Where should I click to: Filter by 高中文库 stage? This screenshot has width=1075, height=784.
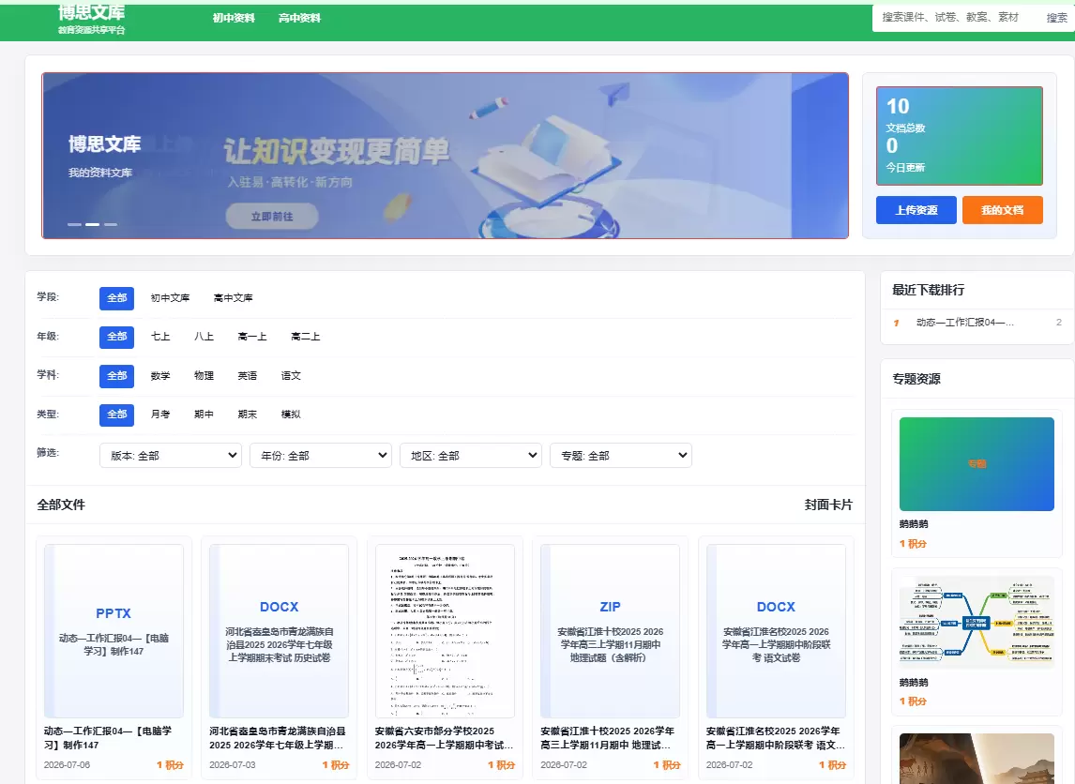point(233,298)
